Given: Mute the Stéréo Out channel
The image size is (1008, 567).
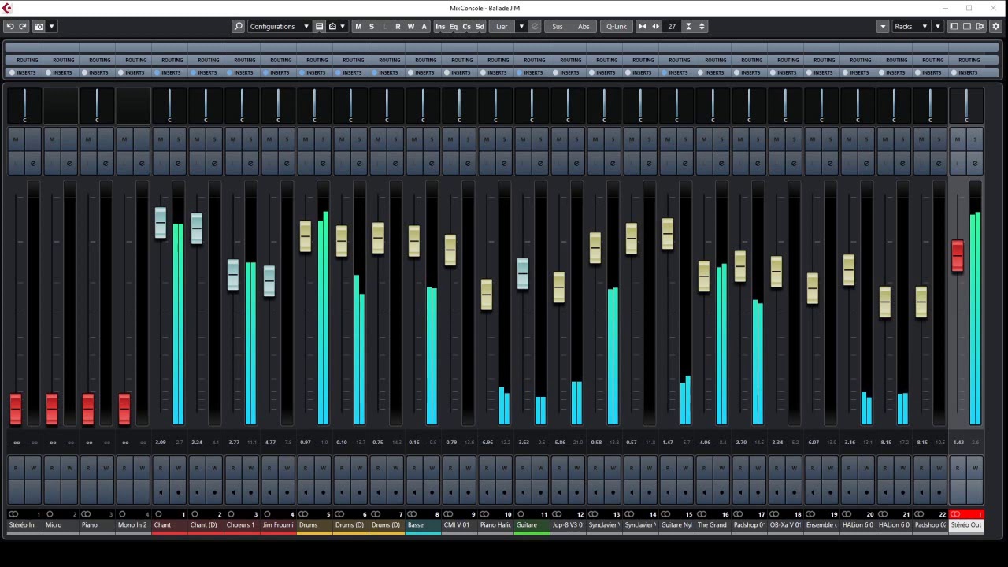Looking at the screenshot, I should 958,139.
